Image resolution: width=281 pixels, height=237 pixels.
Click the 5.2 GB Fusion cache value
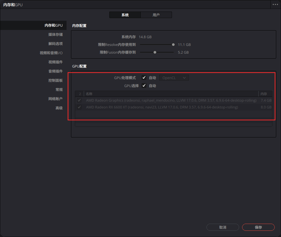(x=183, y=52)
